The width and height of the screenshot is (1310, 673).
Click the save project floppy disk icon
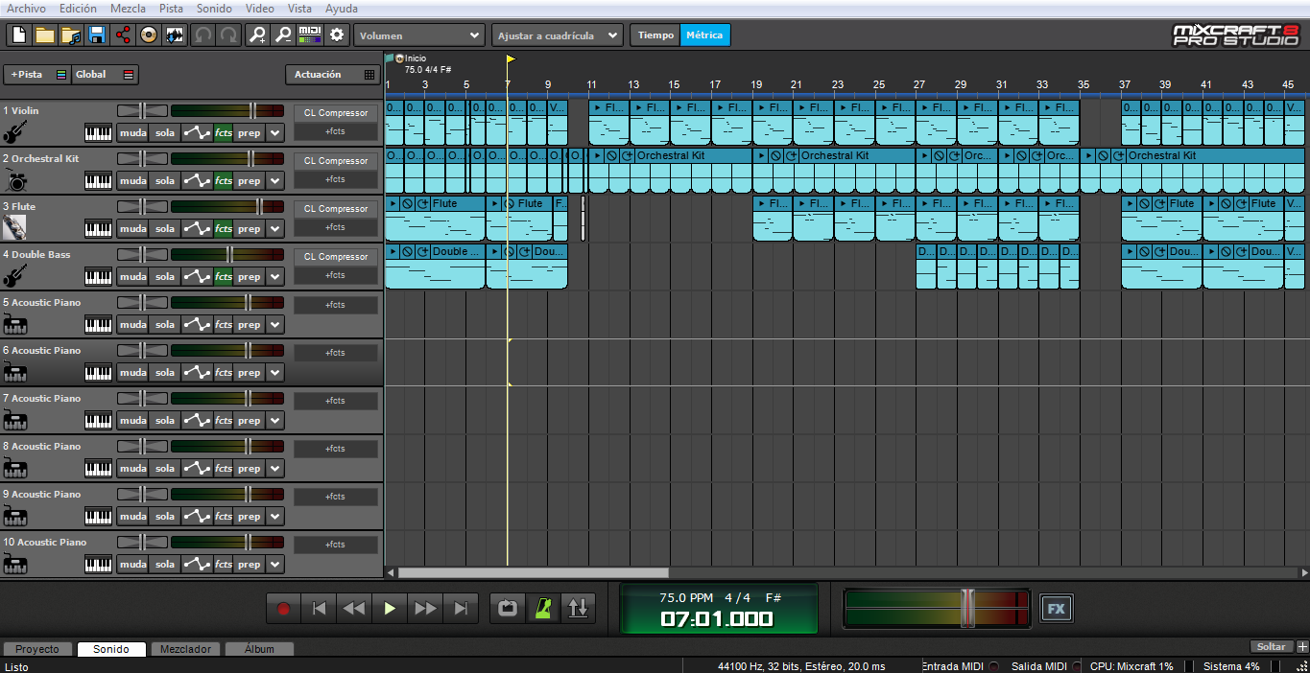(x=97, y=35)
